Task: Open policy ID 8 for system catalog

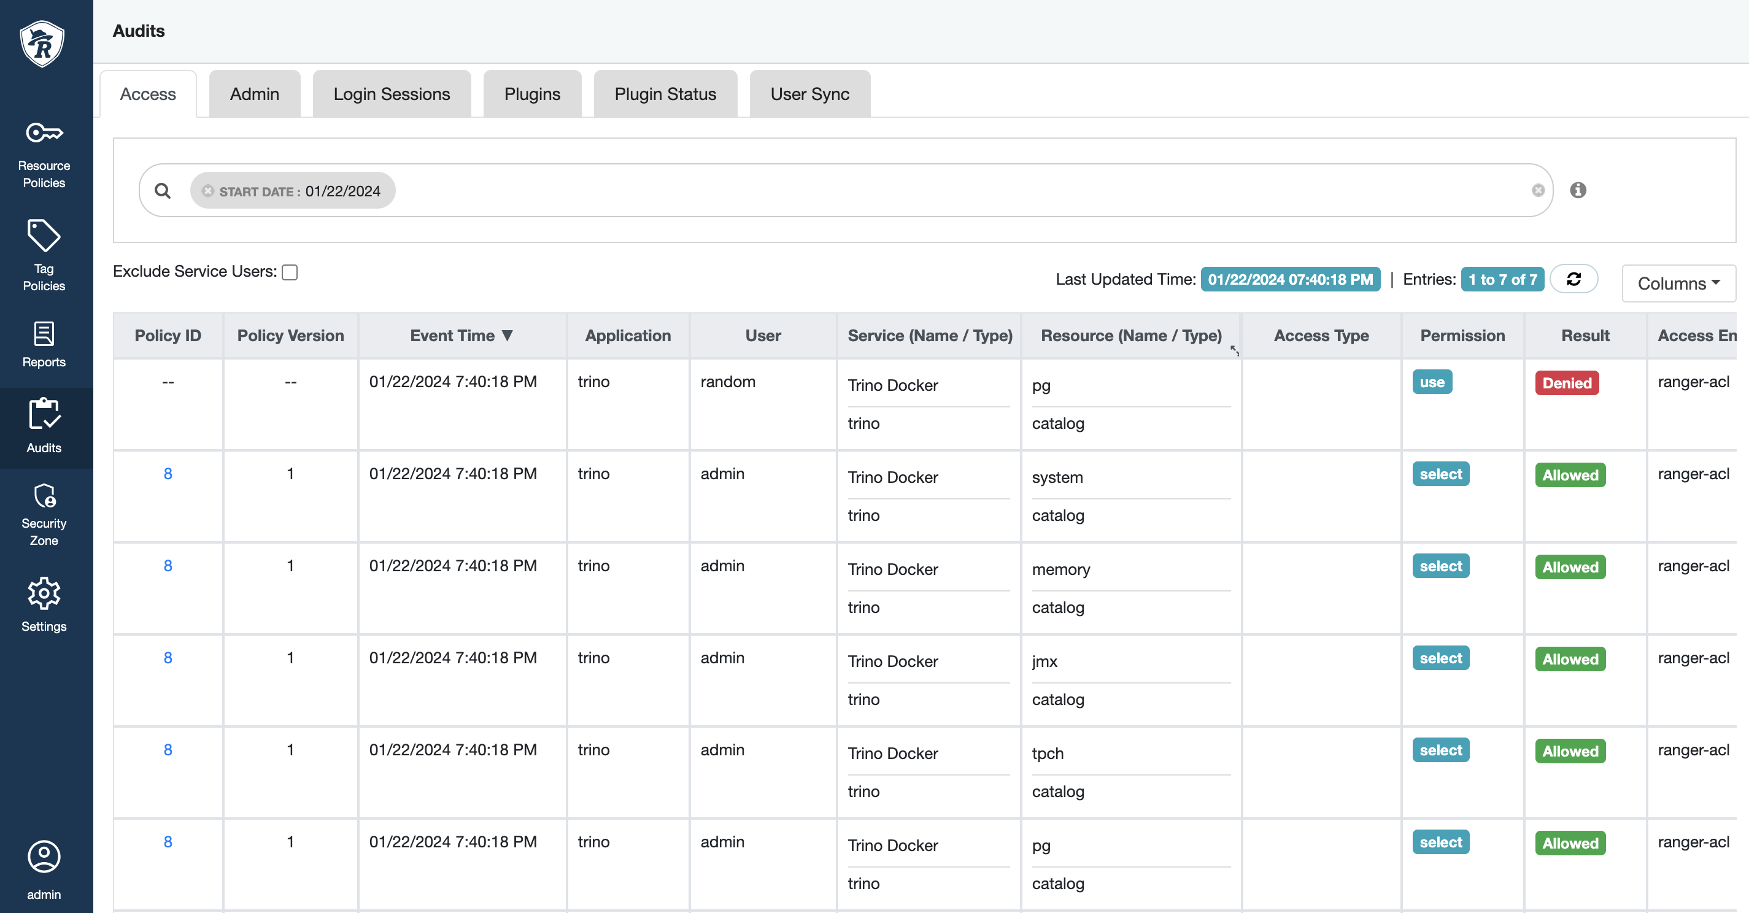Action: coord(168,474)
